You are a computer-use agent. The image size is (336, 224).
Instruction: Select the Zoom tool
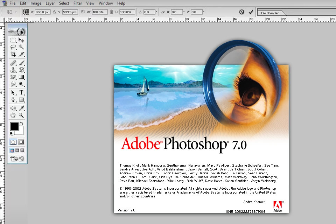(x=21, y=116)
